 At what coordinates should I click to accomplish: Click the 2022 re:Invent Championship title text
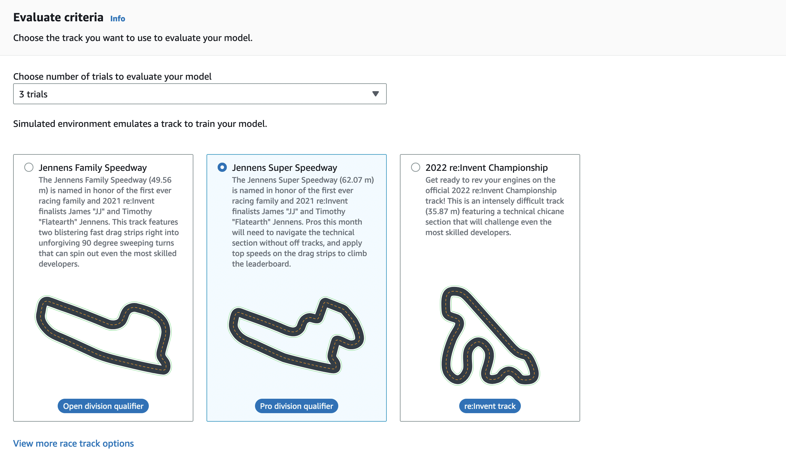coord(486,168)
